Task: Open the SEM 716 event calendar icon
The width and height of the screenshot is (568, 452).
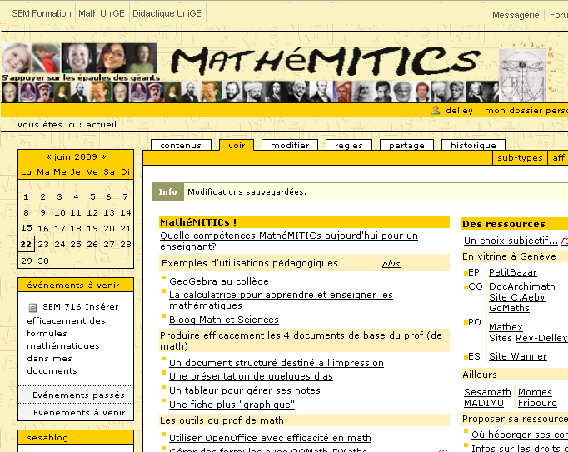Action: coord(33,307)
